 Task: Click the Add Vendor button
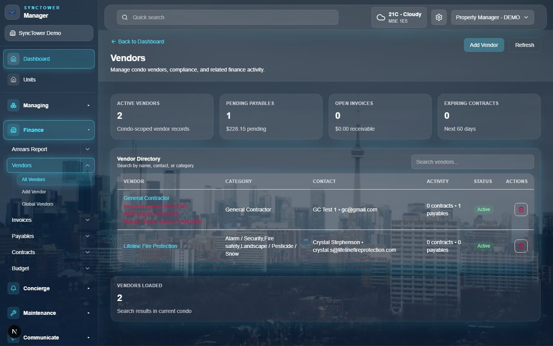[484, 45]
